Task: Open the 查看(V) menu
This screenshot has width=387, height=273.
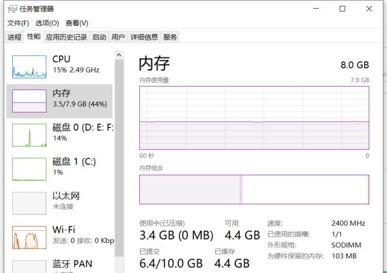Action: [x=76, y=23]
